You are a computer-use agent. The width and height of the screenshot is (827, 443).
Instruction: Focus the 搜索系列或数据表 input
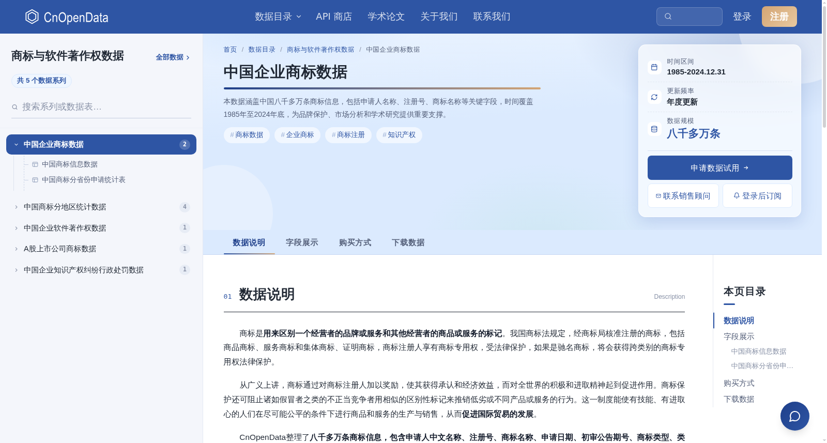101,107
